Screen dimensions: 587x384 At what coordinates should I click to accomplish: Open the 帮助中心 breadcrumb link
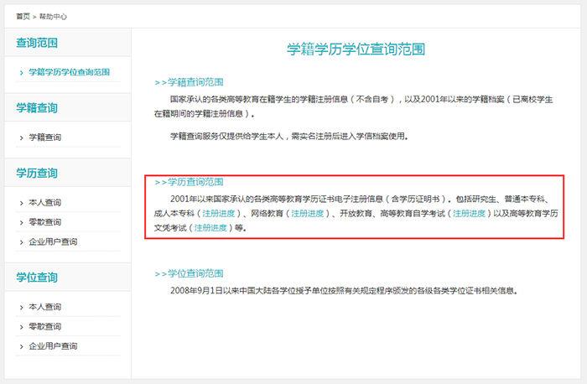53,17
